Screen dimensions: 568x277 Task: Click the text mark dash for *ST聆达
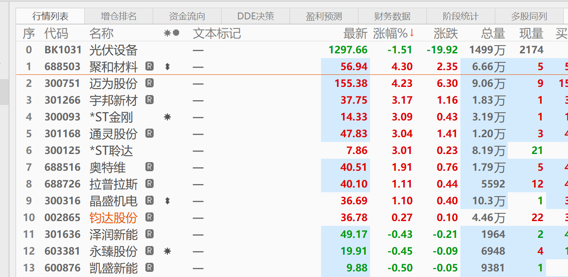click(198, 151)
